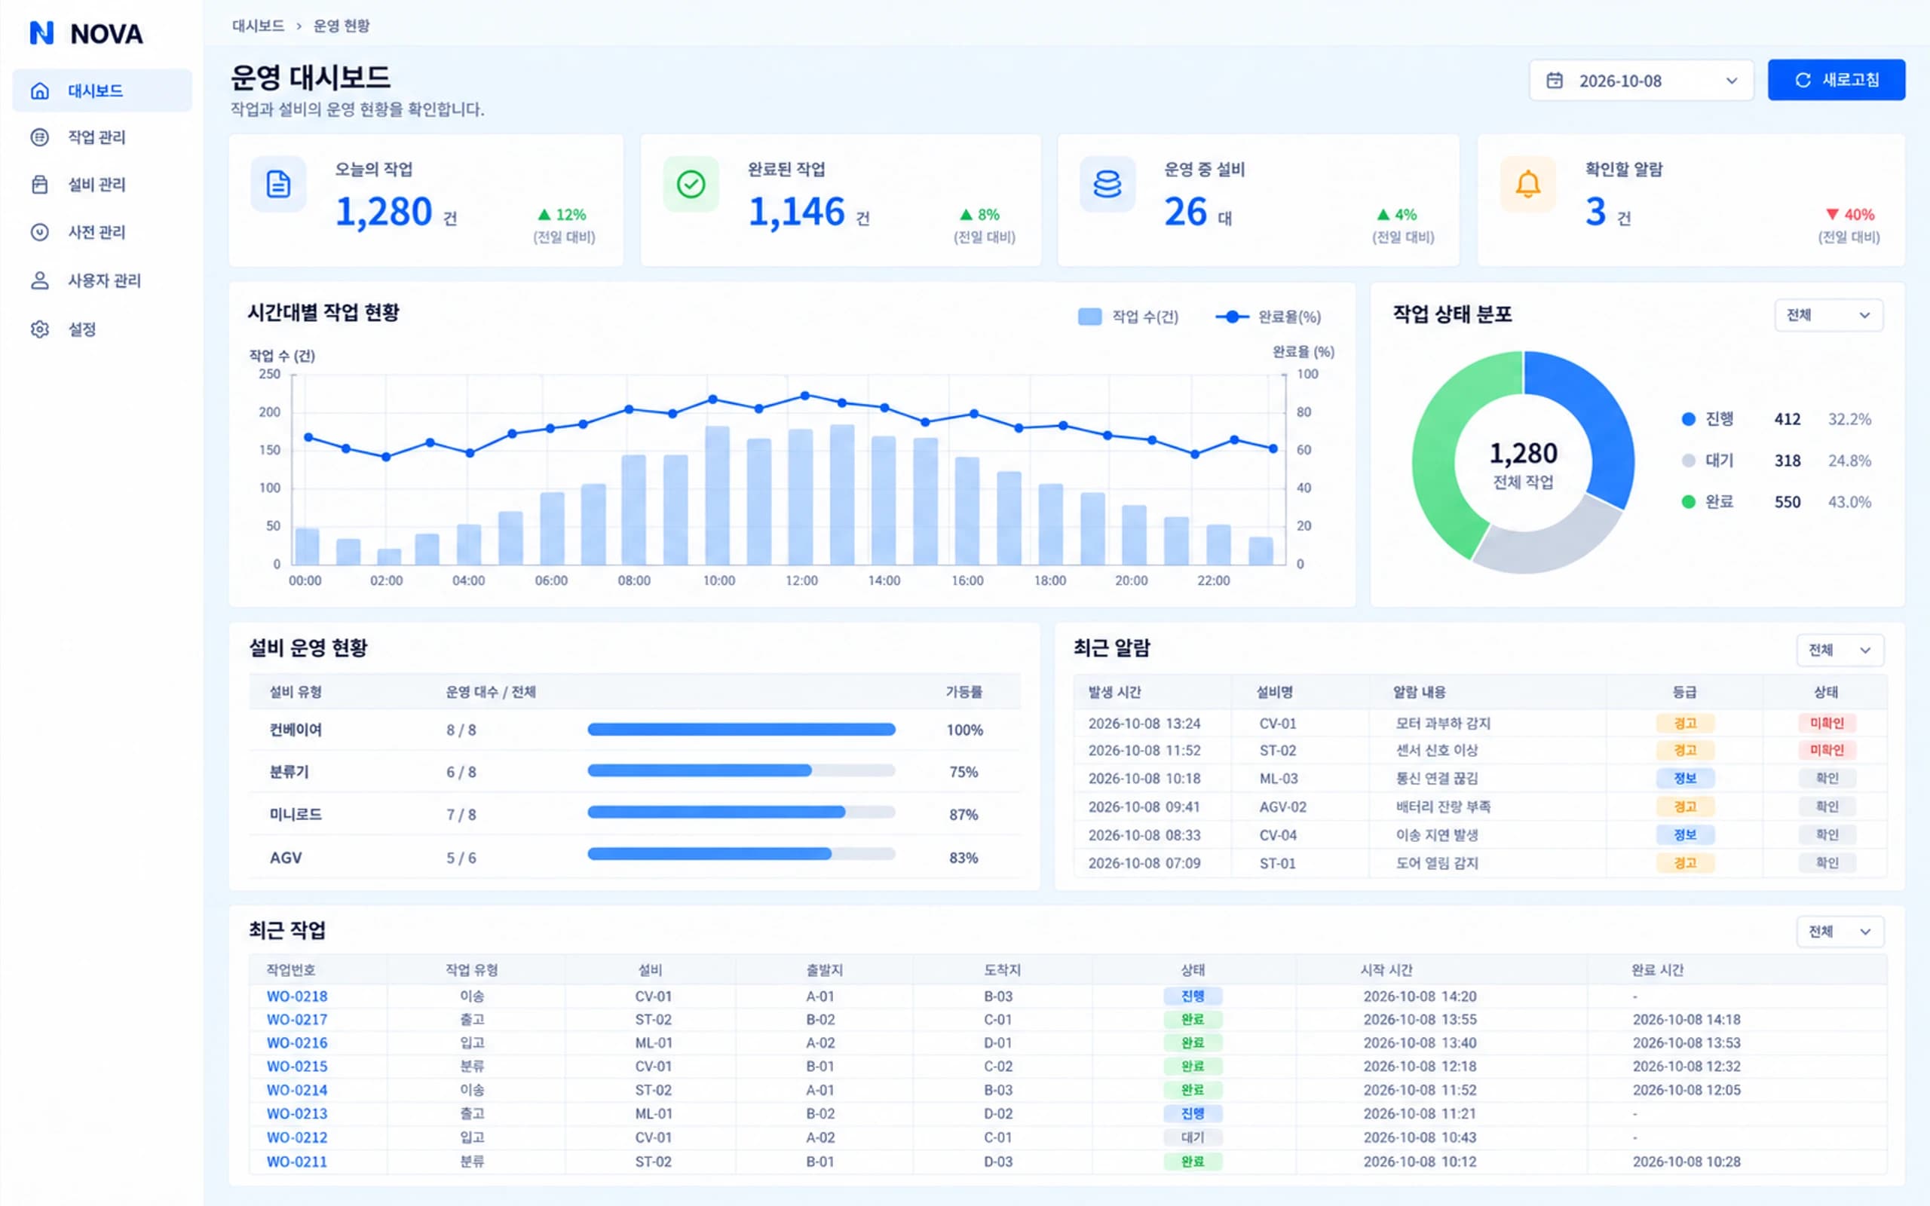The width and height of the screenshot is (1930, 1206).
Task: Click the stacked-disks icon on 운영 중 설비 card
Action: click(1107, 184)
